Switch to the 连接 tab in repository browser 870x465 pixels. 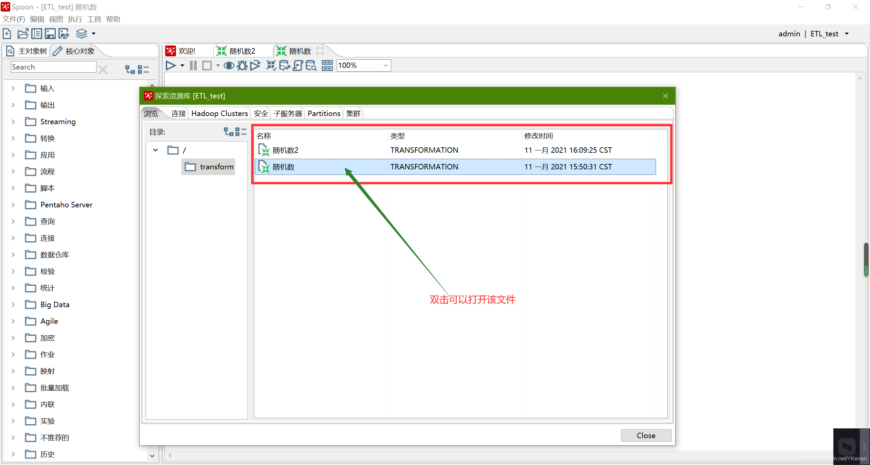tap(177, 113)
